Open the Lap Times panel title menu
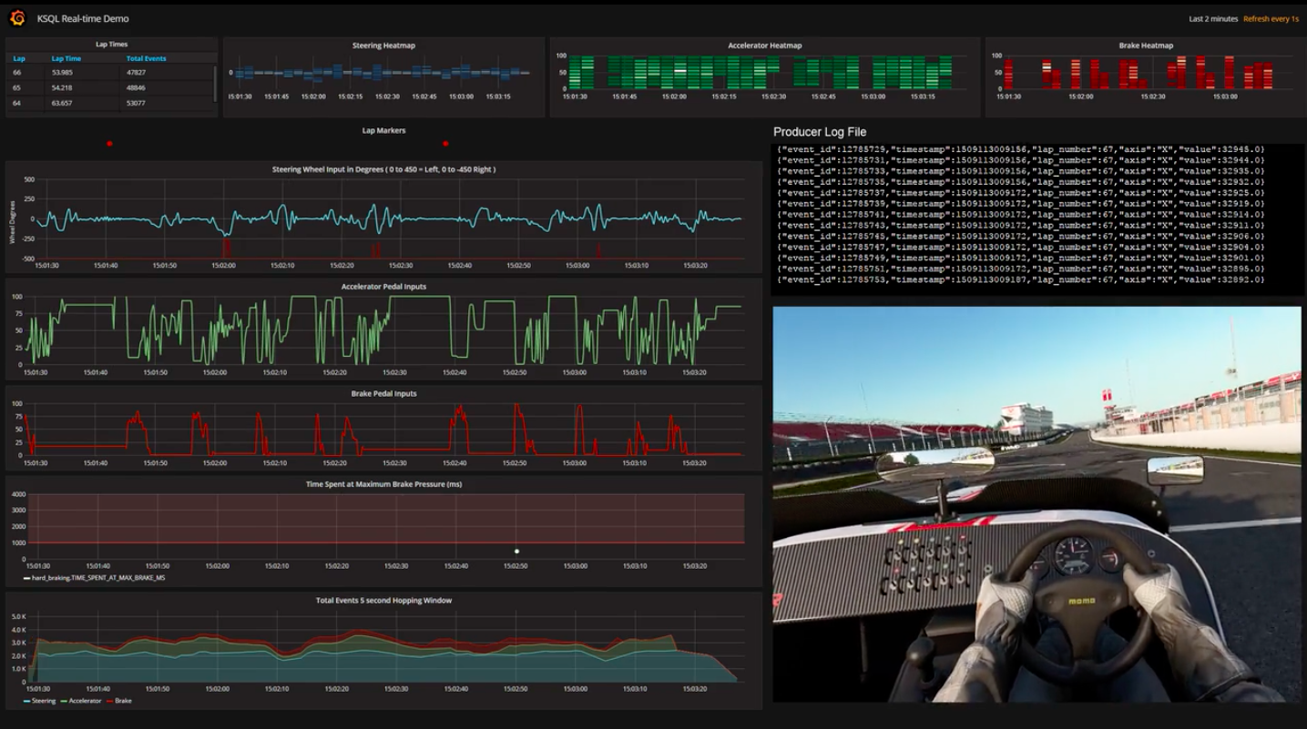1307x729 pixels. point(112,44)
